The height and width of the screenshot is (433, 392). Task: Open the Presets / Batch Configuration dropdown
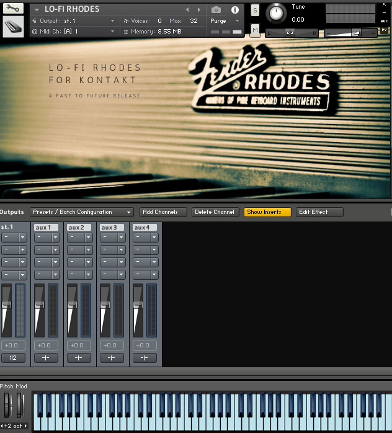tap(81, 212)
